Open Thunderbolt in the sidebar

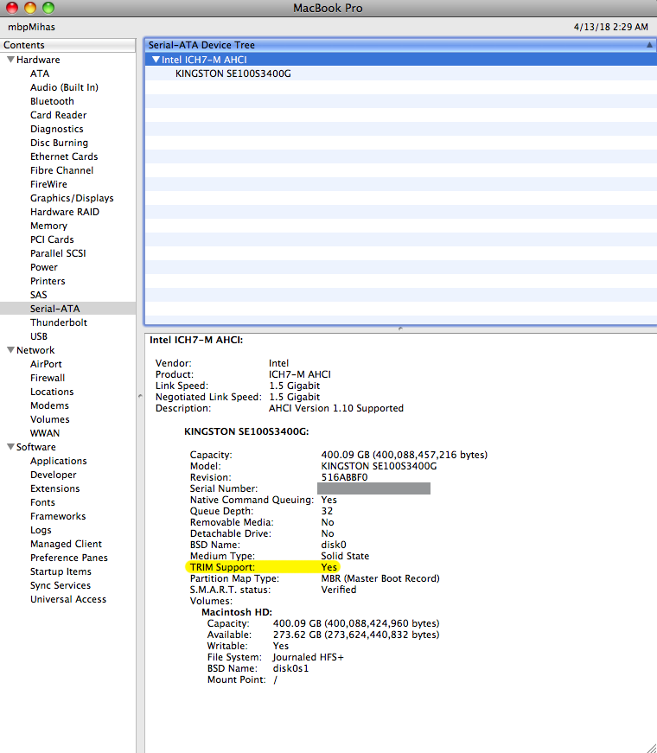click(x=59, y=322)
